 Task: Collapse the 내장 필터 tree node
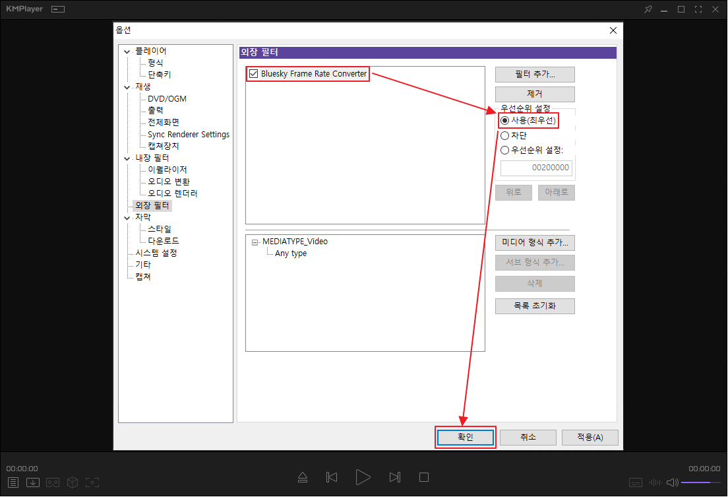(127, 158)
